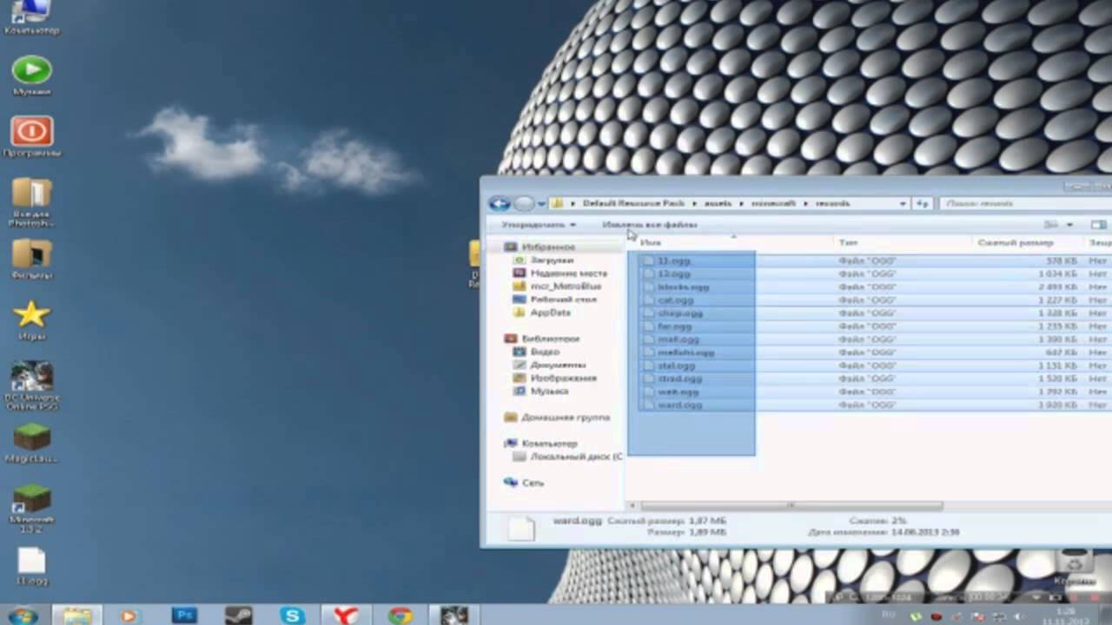The height and width of the screenshot is (625, 1112).
Task: Open the Windows Start menu
Action: tap(21, 615)
